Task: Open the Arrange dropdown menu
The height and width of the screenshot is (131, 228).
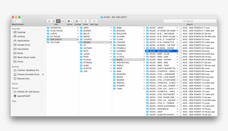Action: pos(78,21)
